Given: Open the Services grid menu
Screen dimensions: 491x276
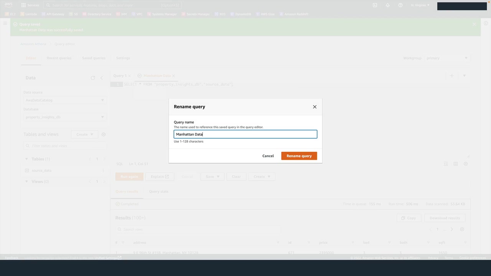Looking at the screenshot, I should click(30, 5).
